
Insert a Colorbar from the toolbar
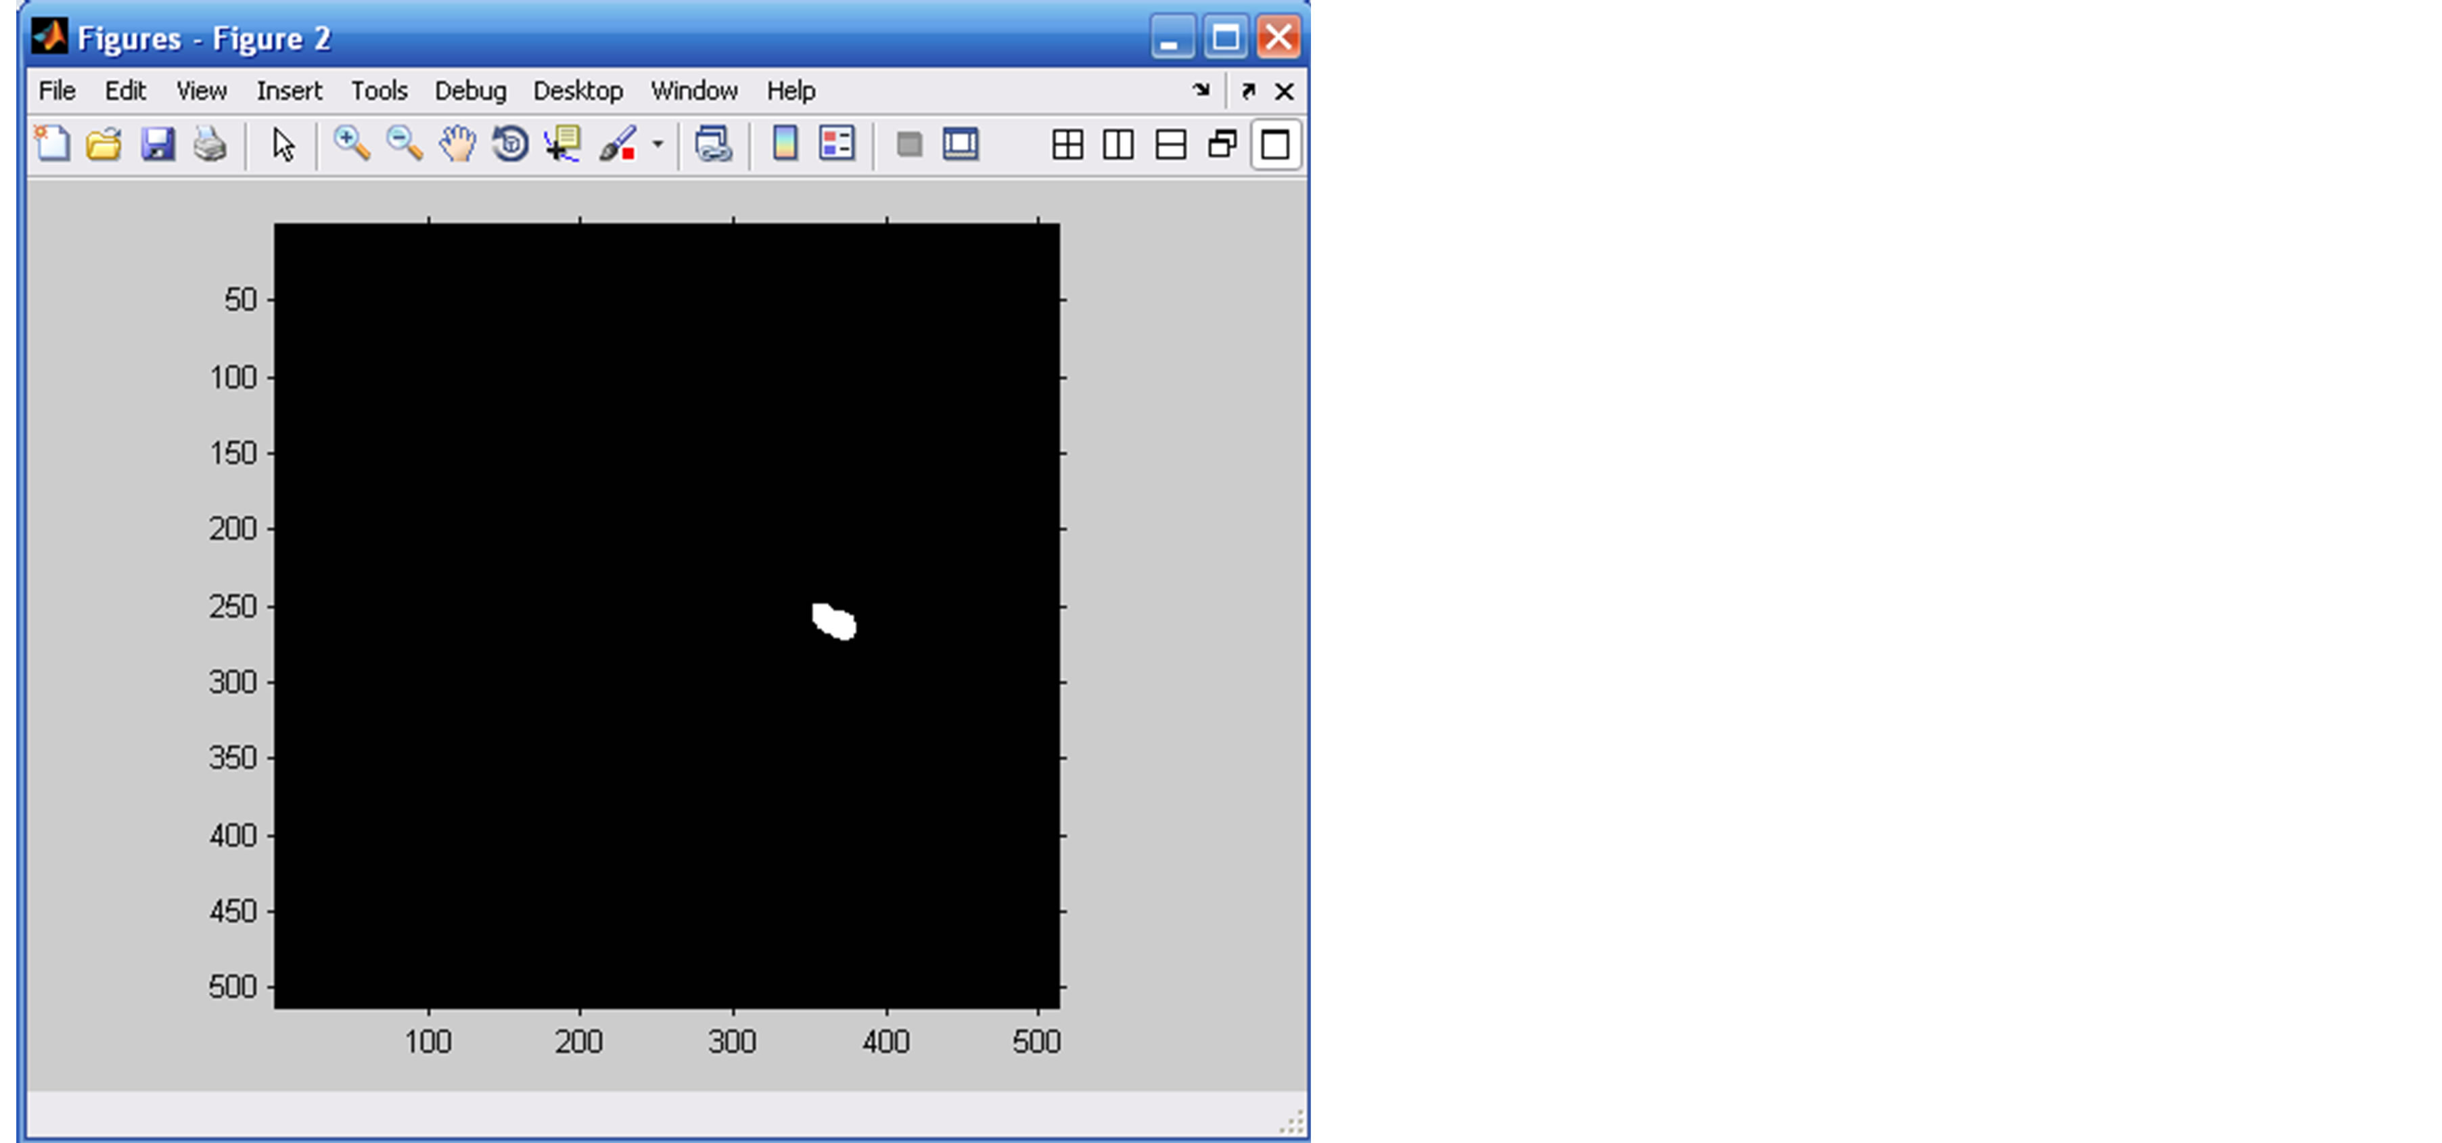coord(785,144)
